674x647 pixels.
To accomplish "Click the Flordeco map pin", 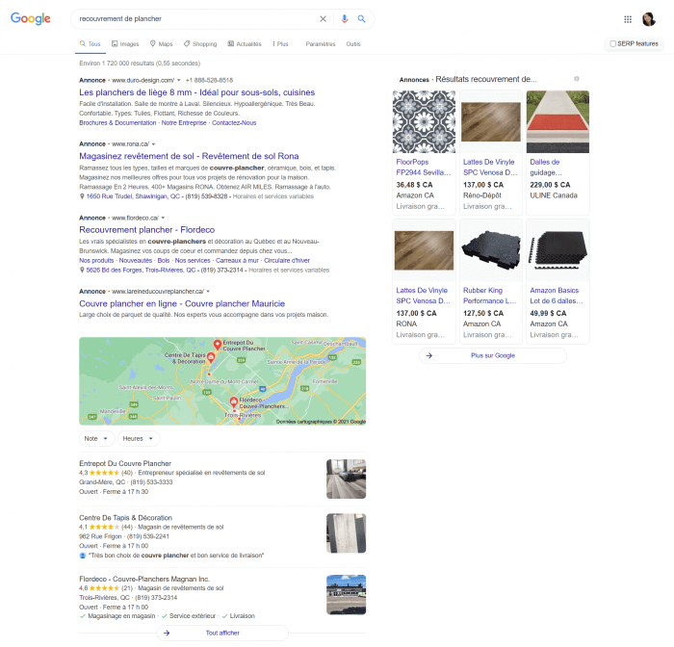I will point(233,401).
